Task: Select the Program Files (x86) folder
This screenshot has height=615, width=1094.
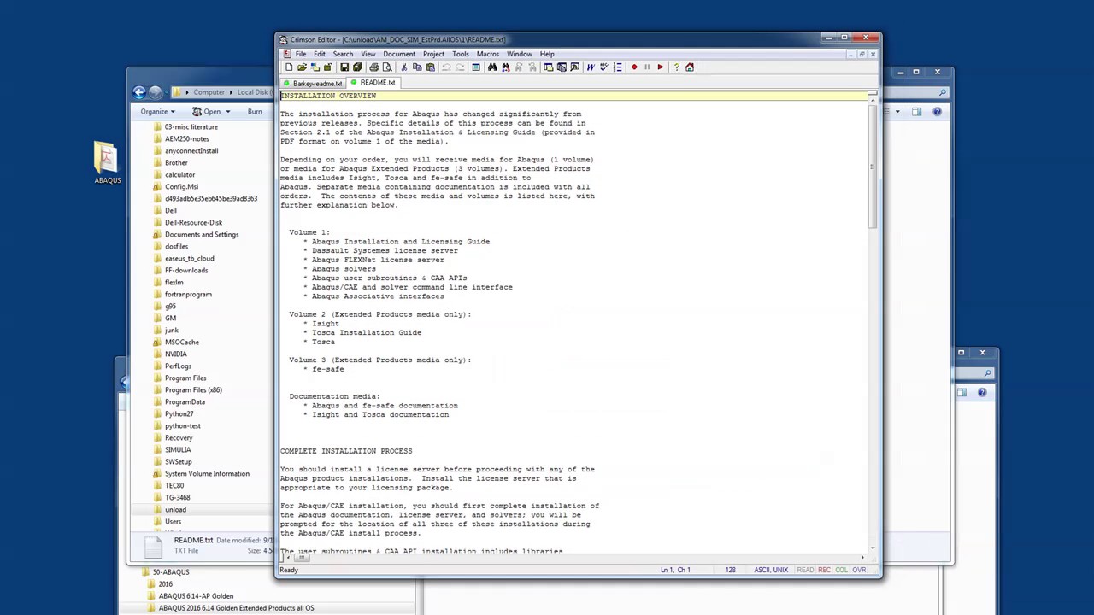Action: click(193, 389)
